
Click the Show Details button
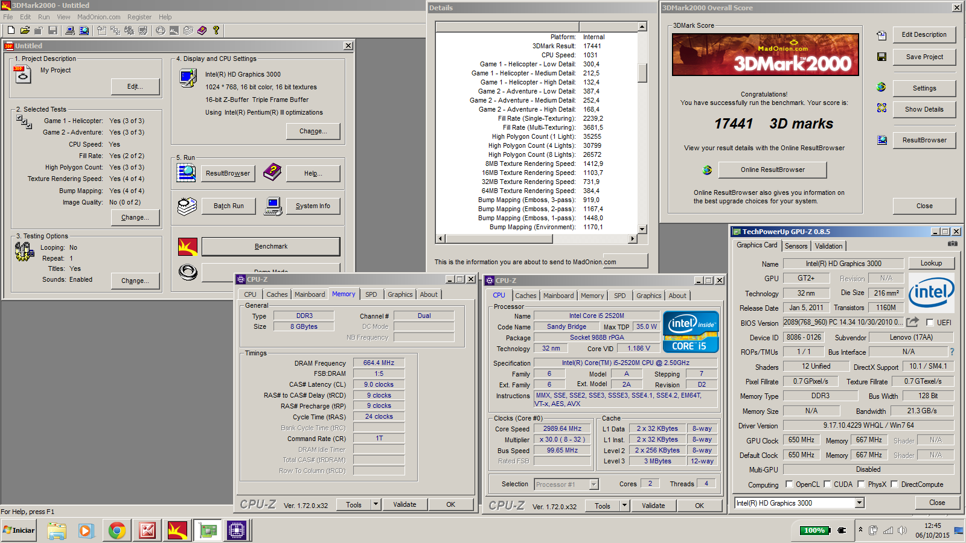924,109
